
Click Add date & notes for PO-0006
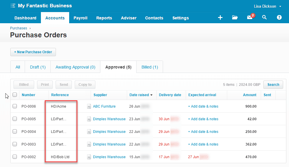tap(203, 106)
